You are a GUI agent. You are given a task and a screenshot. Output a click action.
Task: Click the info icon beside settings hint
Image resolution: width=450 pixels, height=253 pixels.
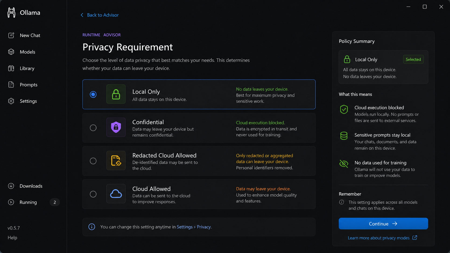(x=92, y=227)
